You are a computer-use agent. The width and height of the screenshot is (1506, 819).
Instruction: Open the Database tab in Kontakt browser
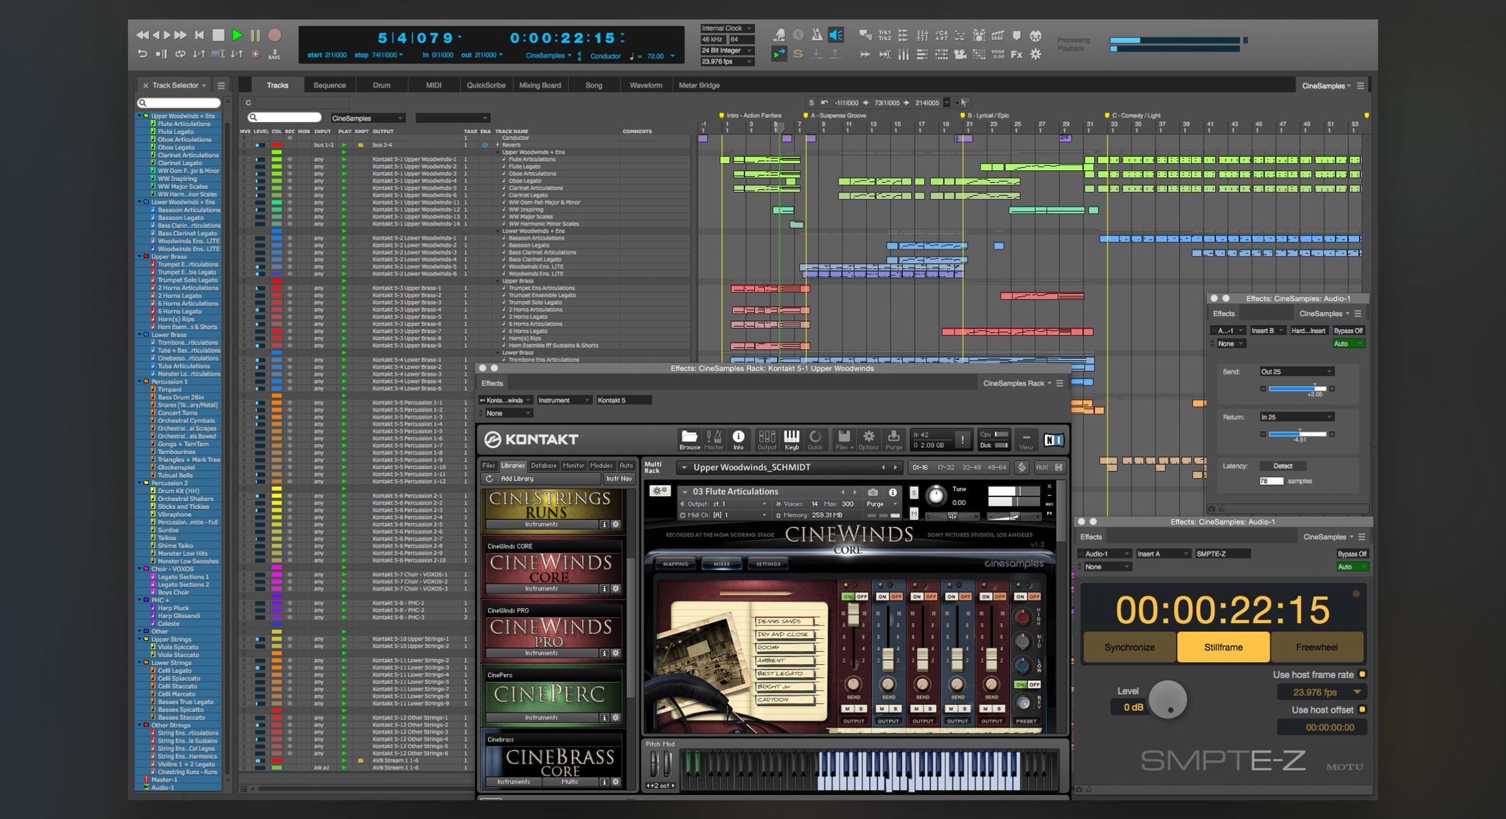click(x=543, y=465)
